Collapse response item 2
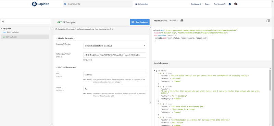274x126 pixels. [x=158, y=104]
